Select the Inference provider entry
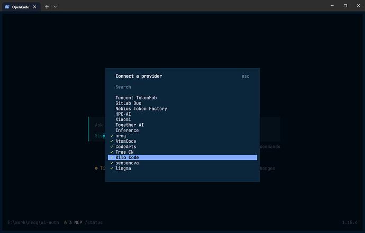This screenshot has height=233, width=365. pos(182,130)
